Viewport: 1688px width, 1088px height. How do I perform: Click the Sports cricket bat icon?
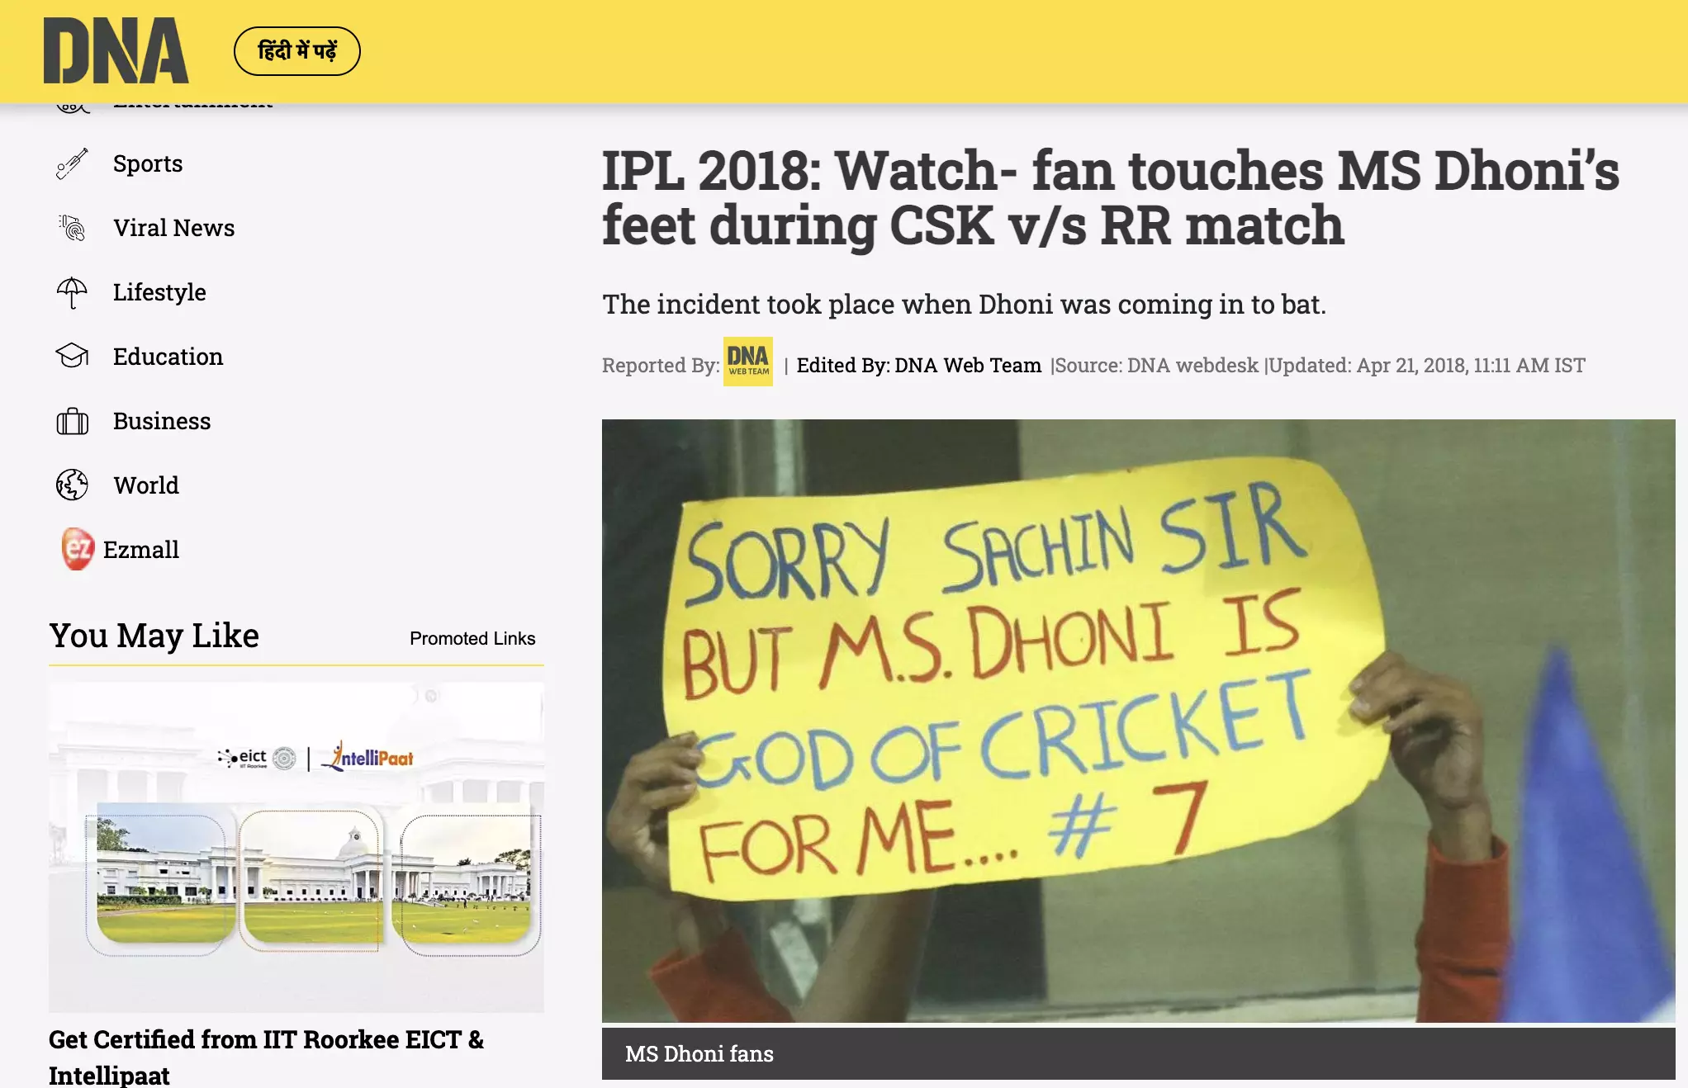[72, 163]
